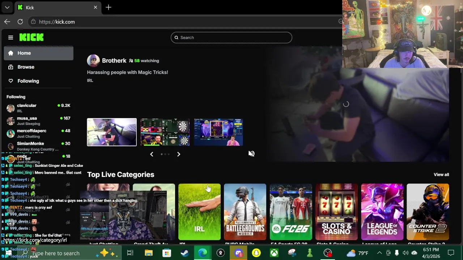The width and height of the screenshot is (463, 260).
Task: Click View all for Top Live Categories
Action: pos(441,174)
